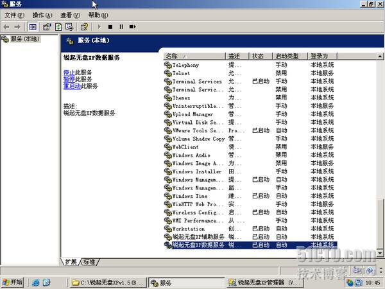Click the gear icon beside Telephony
This screenshot has height=289, width=385.
pyautogui.click(x=168, y=65)
